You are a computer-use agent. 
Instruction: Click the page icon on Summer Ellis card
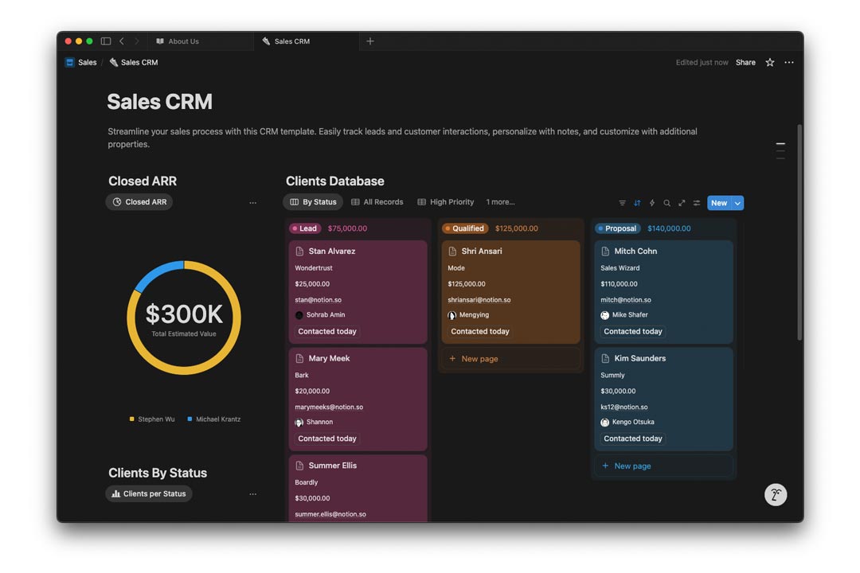point(299,466)
